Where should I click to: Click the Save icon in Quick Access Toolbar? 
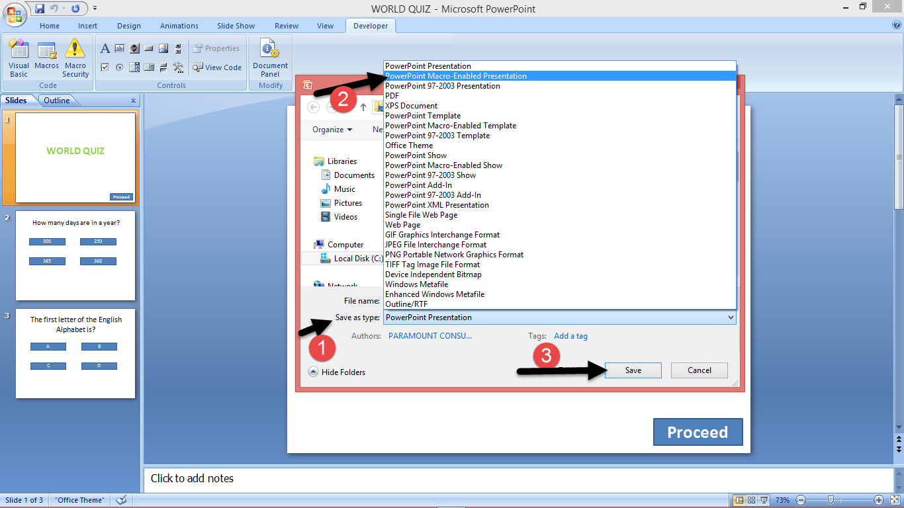click(x=40, y=9)
